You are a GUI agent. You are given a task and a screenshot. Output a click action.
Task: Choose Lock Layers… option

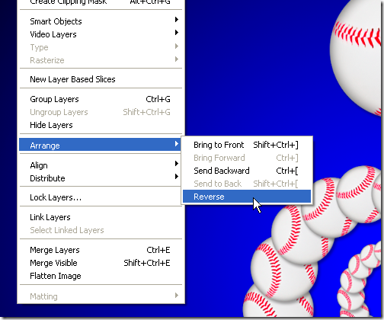101,197
